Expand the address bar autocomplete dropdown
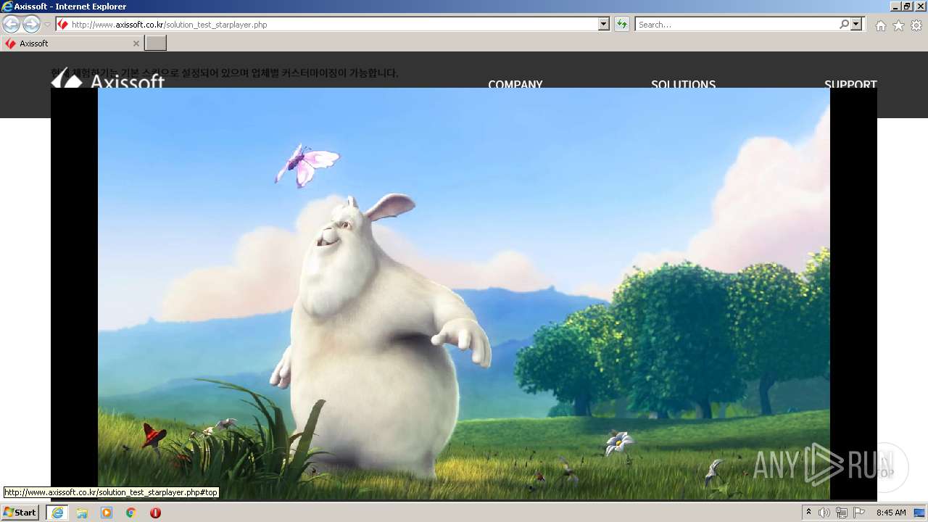The height and width of the screenshot is (522, 928). 604,25
